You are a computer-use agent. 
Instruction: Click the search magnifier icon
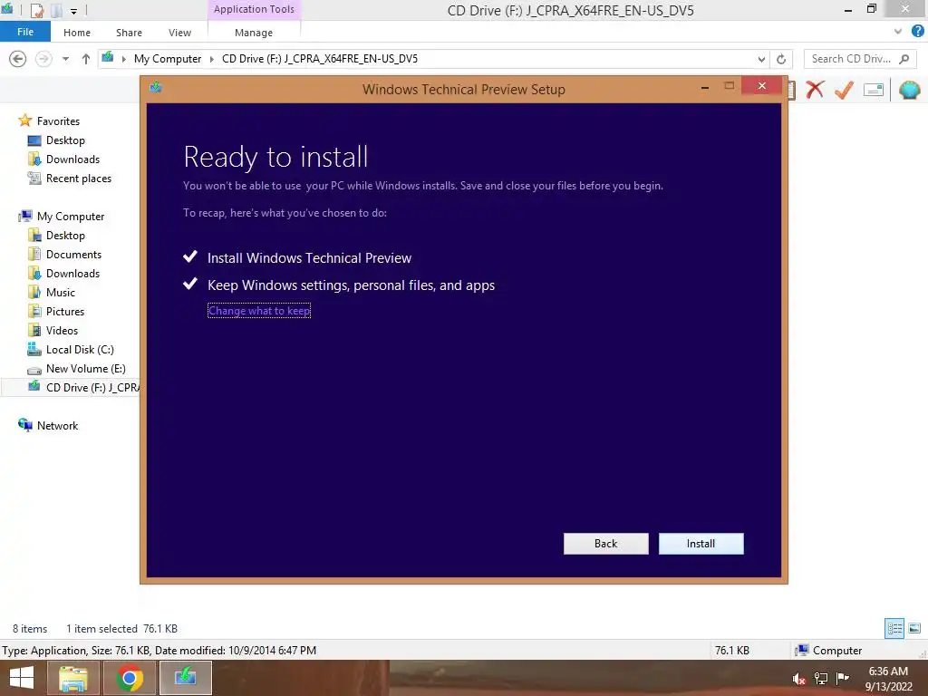tap(904, 59)
